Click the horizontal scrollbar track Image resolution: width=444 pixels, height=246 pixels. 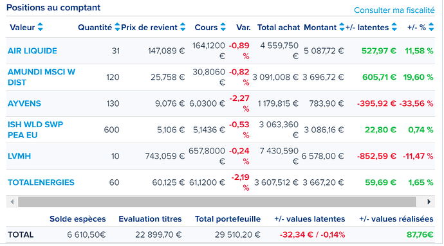[217, 202]
